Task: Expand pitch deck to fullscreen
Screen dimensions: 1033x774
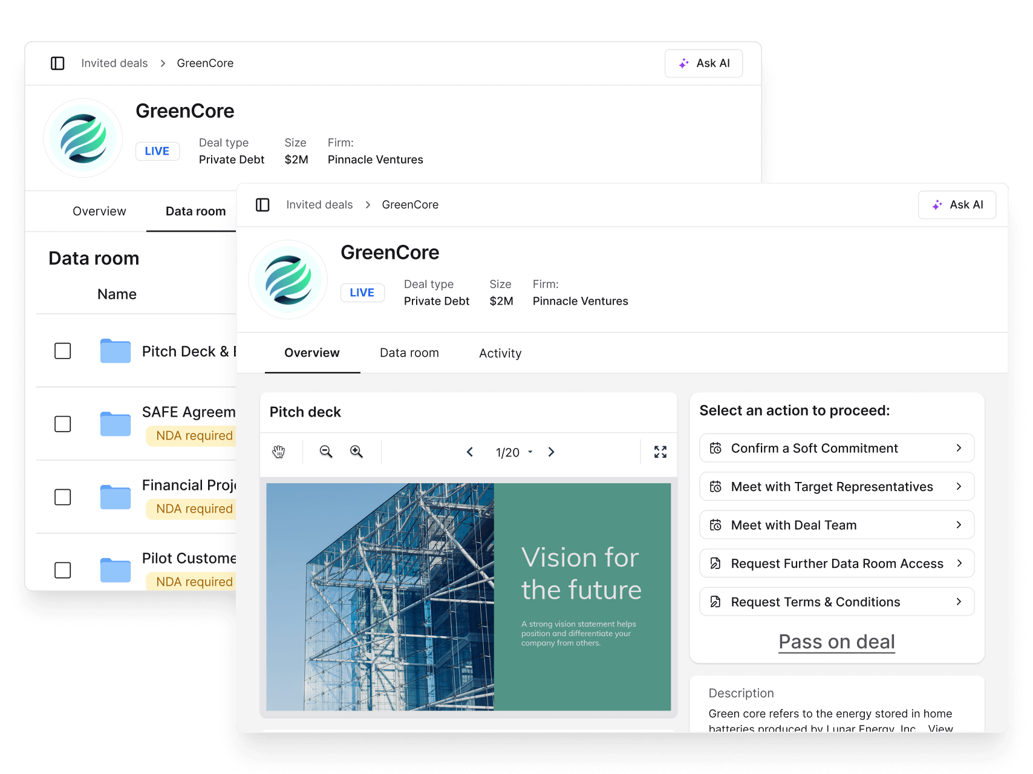Action: tap(660, 452)
